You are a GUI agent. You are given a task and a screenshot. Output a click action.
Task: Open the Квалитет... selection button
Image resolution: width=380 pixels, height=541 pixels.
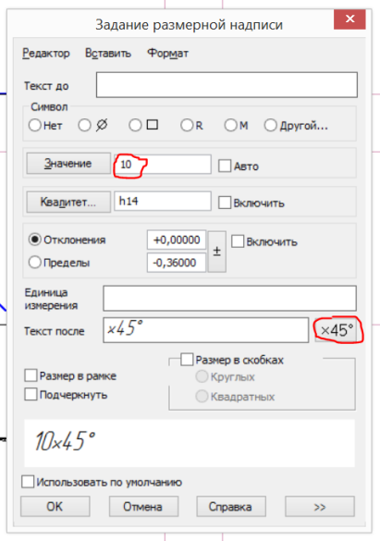68,202
